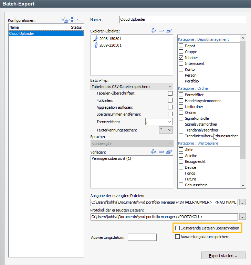Click into the Auswertungsdatum input field
This screenshot has height=265, width=251.
(142, 237)
